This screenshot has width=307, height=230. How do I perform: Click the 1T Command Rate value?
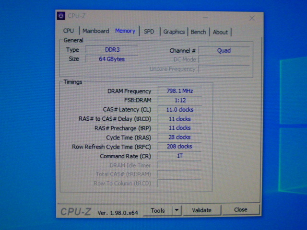click(x=179, y=156)
